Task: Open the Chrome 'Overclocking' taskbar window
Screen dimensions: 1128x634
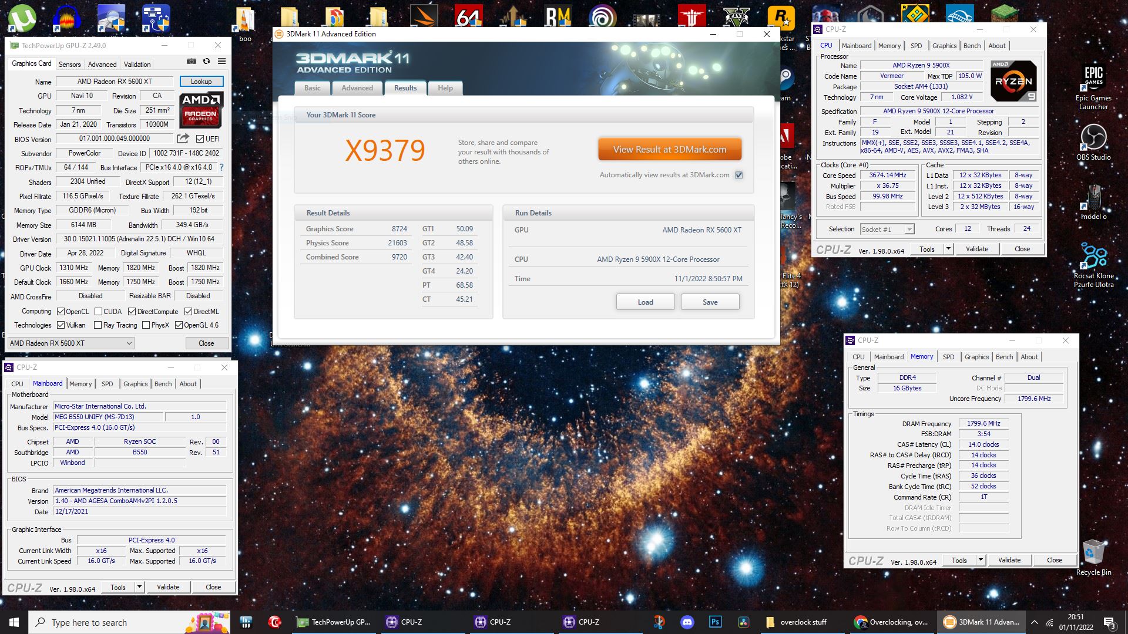Action: click(892, 622)
